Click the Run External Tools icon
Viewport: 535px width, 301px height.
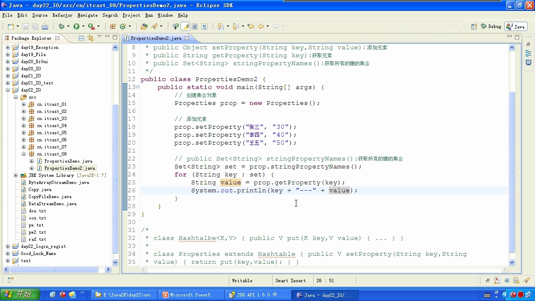(x=91, y=26)
